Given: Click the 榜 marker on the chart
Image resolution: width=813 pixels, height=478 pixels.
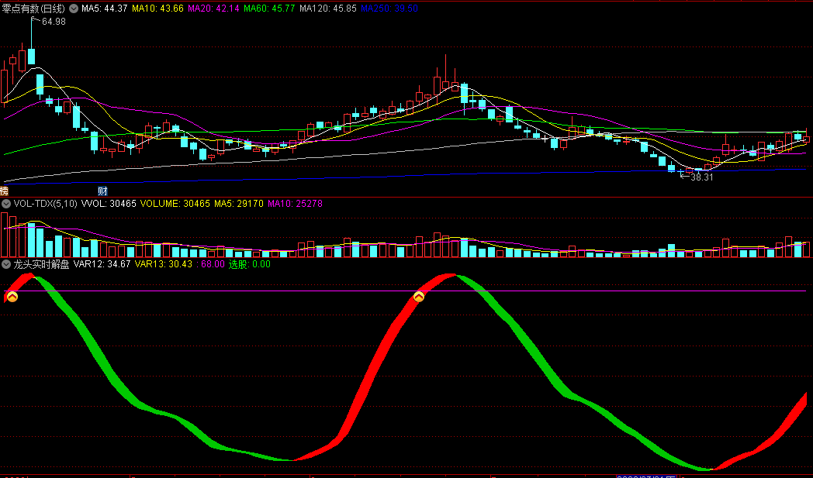Looking at the screenshot, I should [4, 191].
